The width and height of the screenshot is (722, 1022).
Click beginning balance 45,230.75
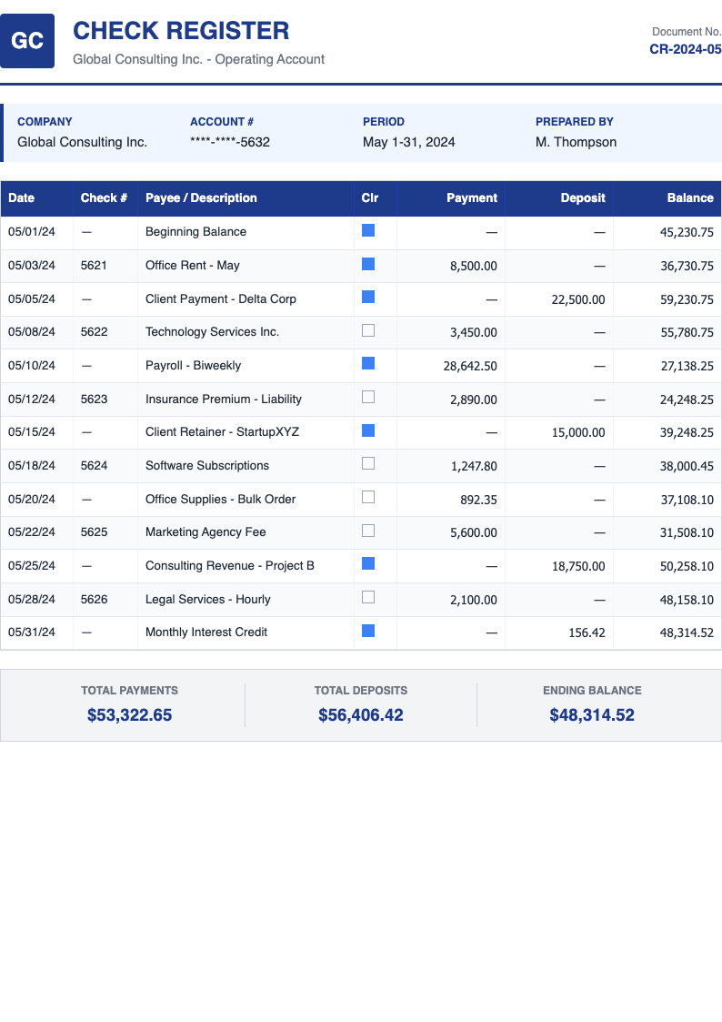(x=687, y=233)
